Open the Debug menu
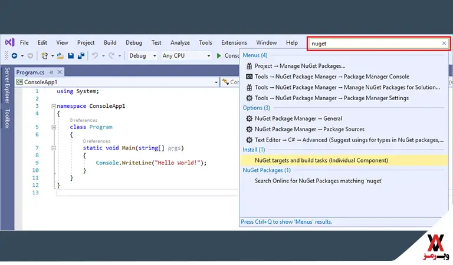 [134, 42]
